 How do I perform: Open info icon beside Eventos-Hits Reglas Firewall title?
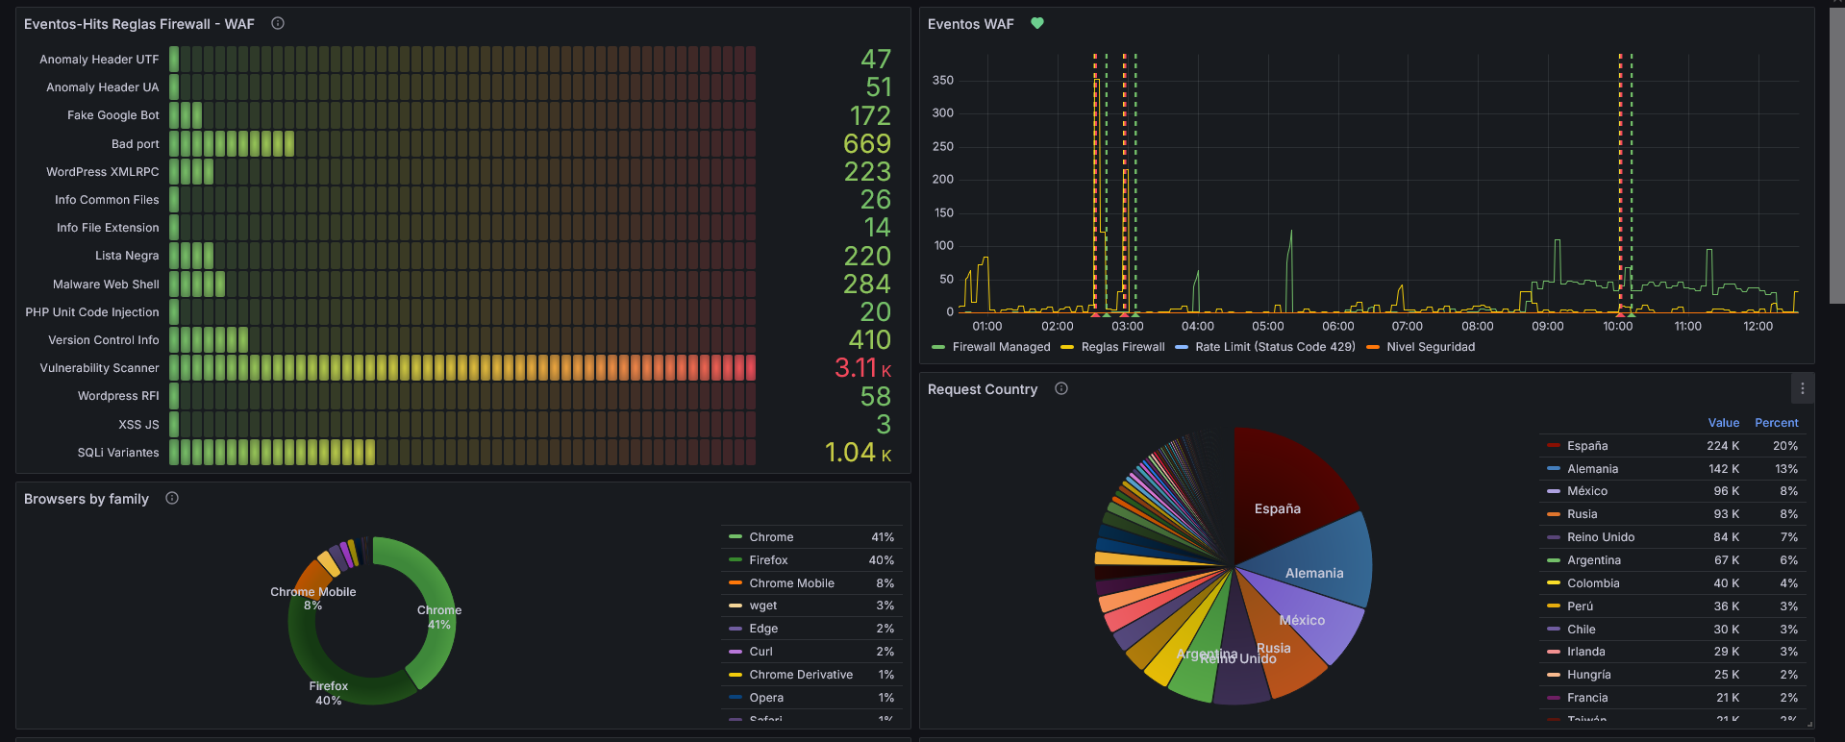(x=278, y=23)
